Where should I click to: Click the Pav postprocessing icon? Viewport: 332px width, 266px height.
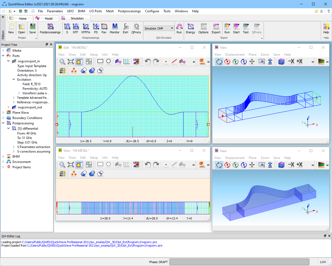click(x=104, y=28)
